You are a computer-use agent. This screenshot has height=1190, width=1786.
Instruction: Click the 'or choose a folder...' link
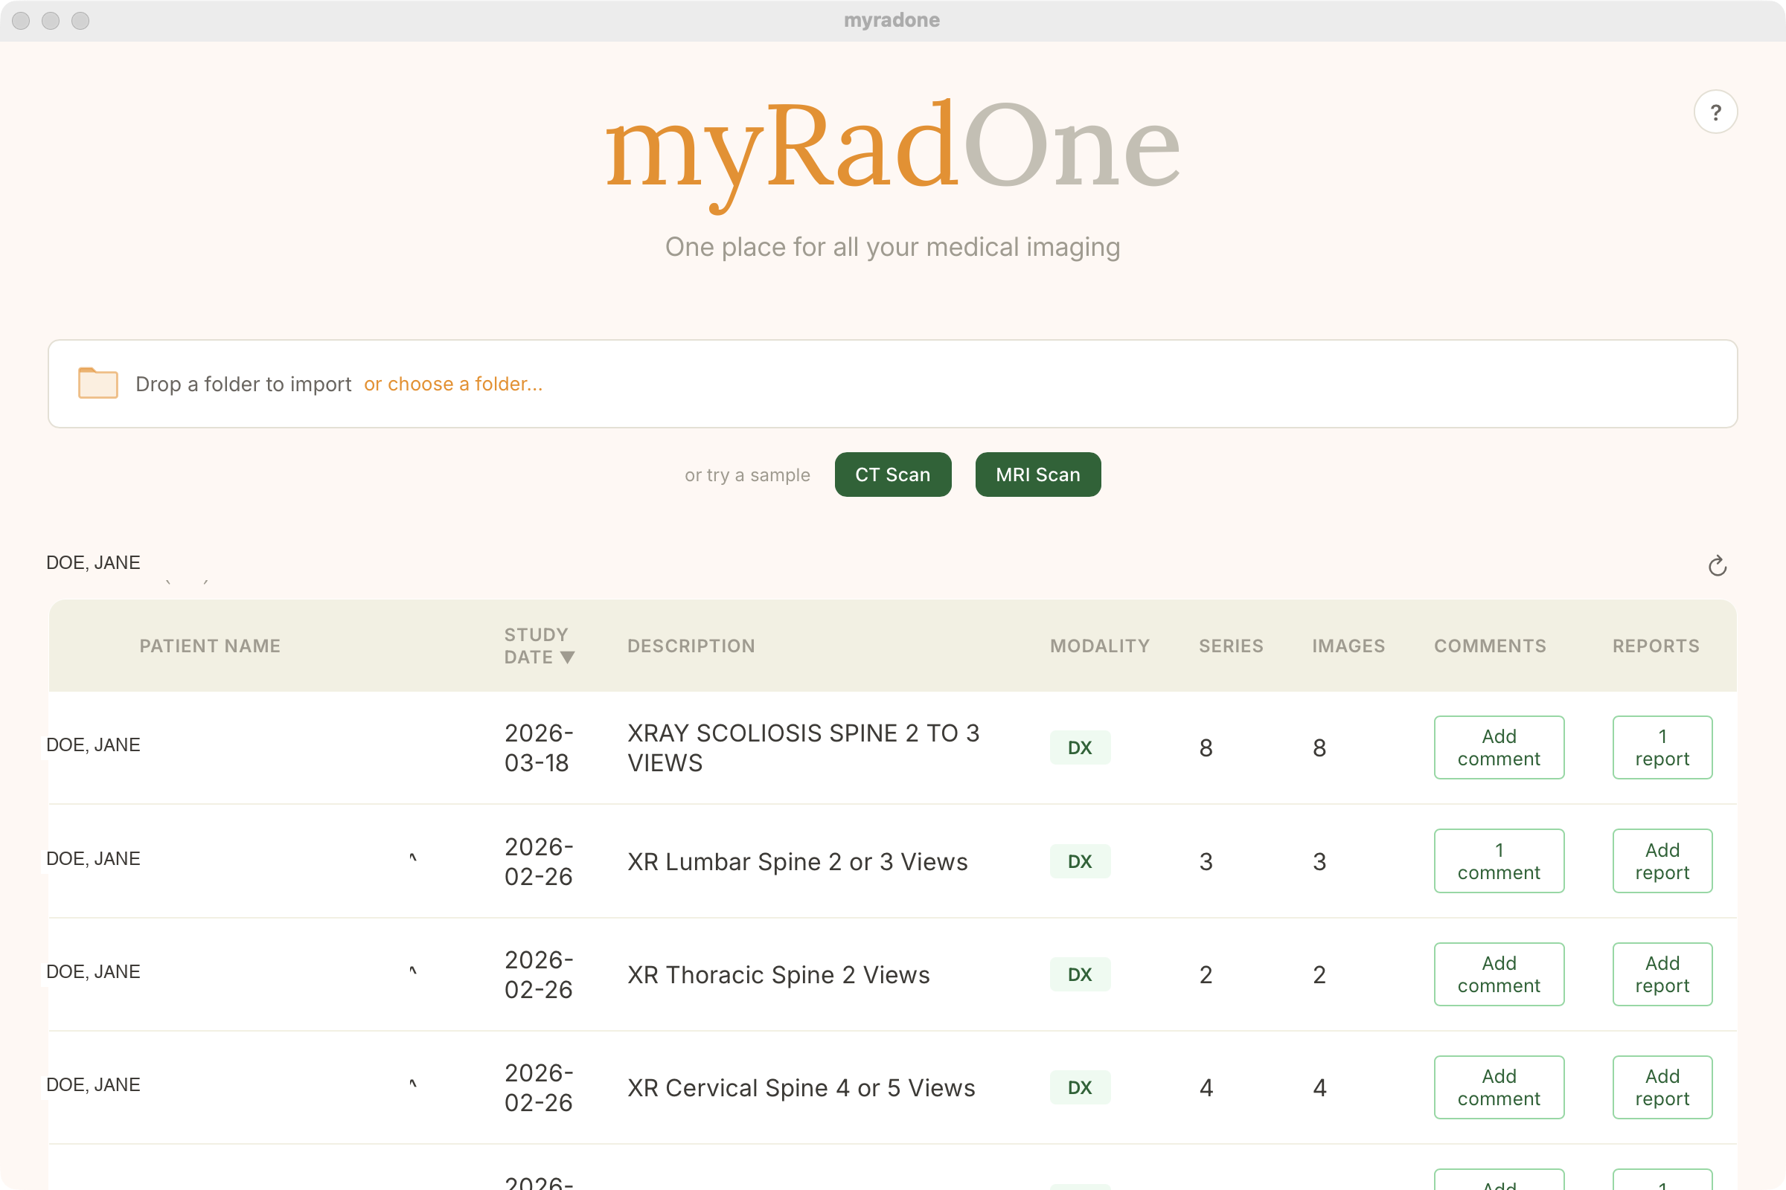452,384
